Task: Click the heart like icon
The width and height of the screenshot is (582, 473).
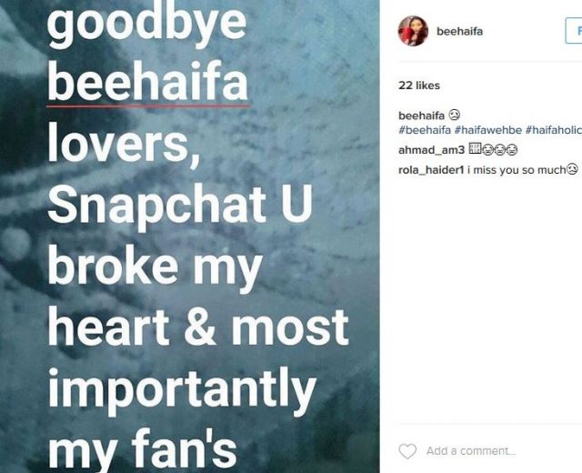Action: (407, 451)
